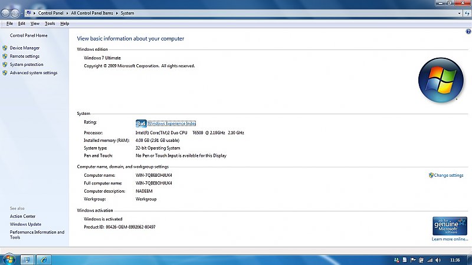Click the Windows Start orb
Screen dimensions: 472x265
8,259
